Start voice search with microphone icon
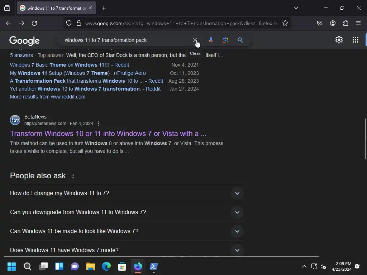The image size is (367, 275). click(211, 40)
